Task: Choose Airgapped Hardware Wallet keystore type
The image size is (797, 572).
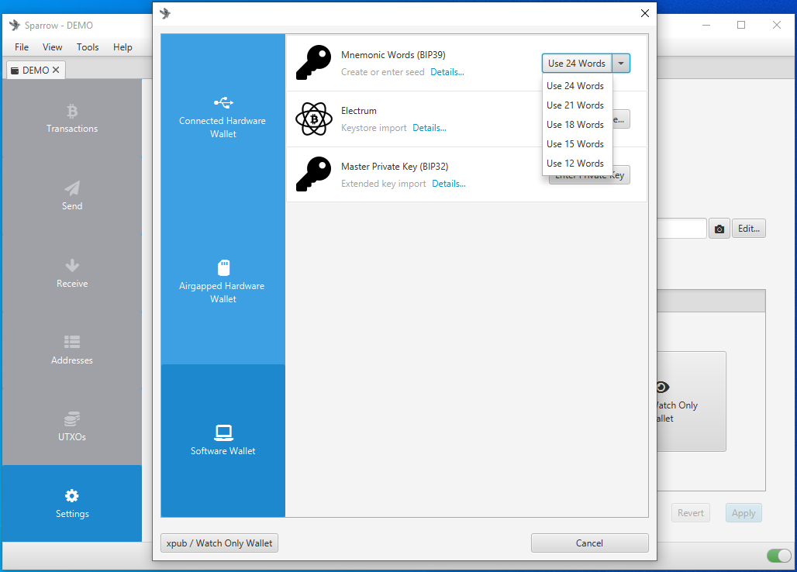Action: pyautogui.click(x=223, y=282)
